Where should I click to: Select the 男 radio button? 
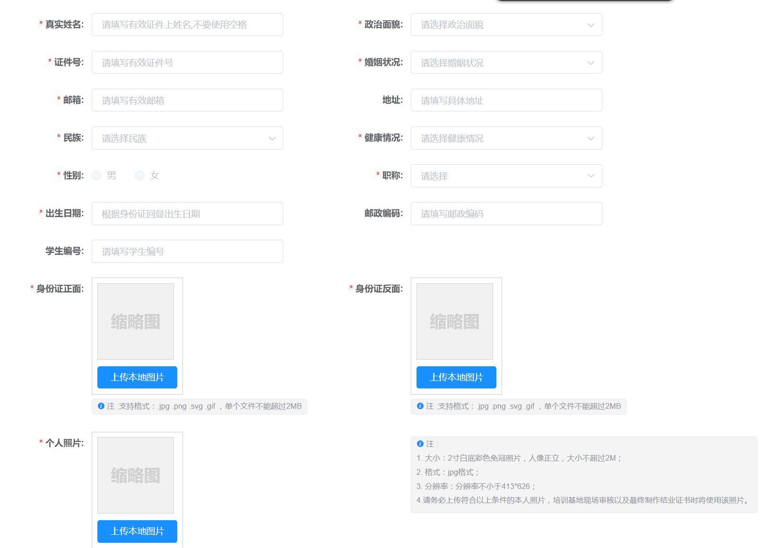[x=96, y=176]
